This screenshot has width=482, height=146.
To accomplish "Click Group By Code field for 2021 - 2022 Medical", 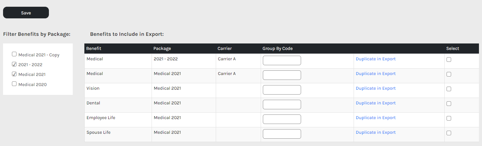I will click(x=282, y=61).
